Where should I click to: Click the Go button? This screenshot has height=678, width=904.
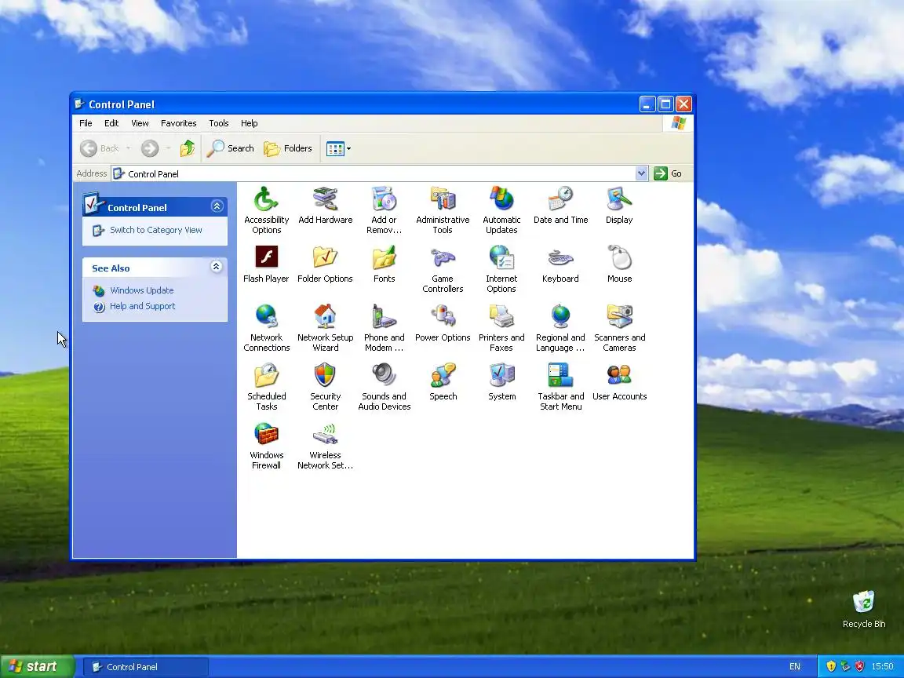pyautogui.click(x=669, y=173)
